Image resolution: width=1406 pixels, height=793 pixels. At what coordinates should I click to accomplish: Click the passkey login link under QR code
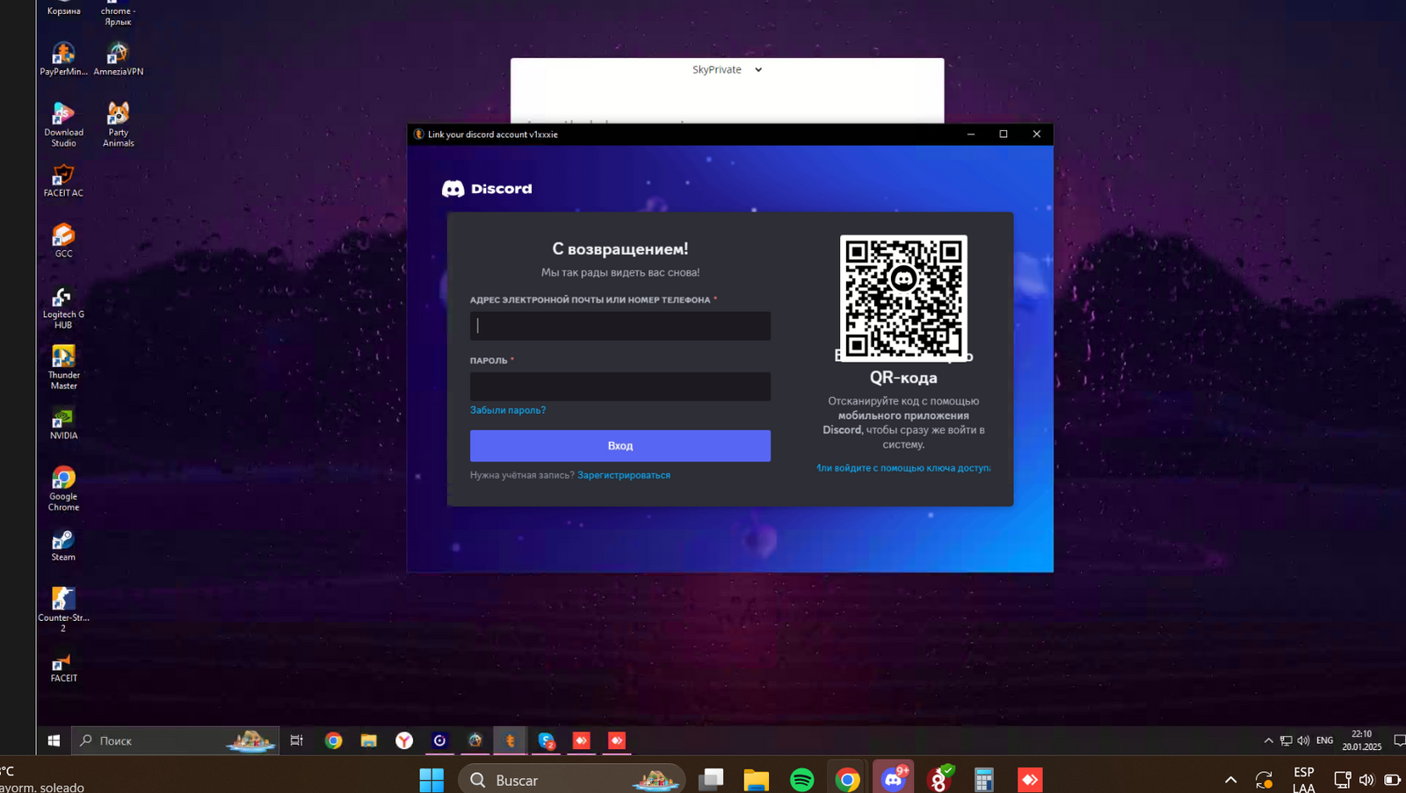[x=903, y=468]
